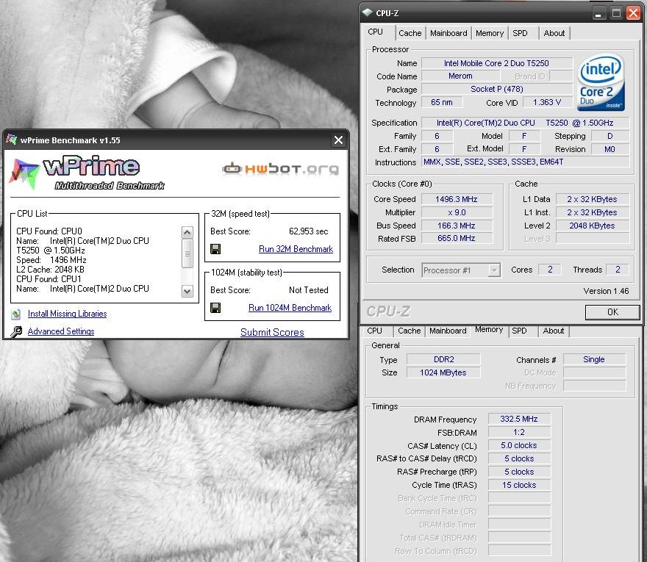Open Install Missing Libraries link
Viewport: 647px width, 562px height.
[x=67, y=314]
